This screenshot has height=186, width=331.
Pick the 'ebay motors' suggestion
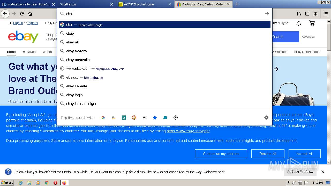click(x=164, y=51)
